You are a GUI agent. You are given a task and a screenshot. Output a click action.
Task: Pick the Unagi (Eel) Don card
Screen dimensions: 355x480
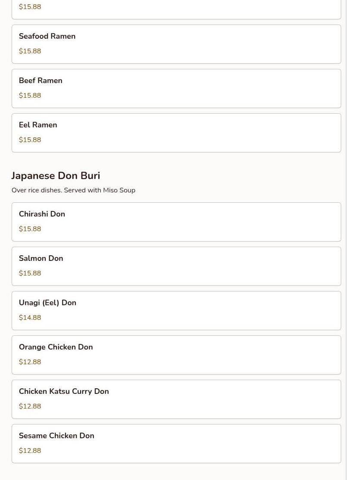click(176, 311)
